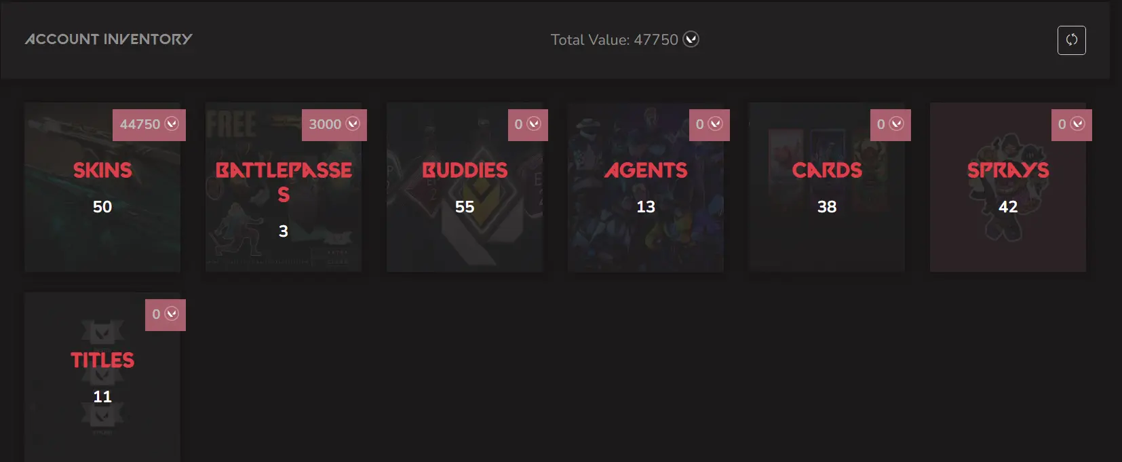This screenshot has width=1122, height=462.
Task: Click the VP icon on Cards value badge
Action: coord(897,124)
